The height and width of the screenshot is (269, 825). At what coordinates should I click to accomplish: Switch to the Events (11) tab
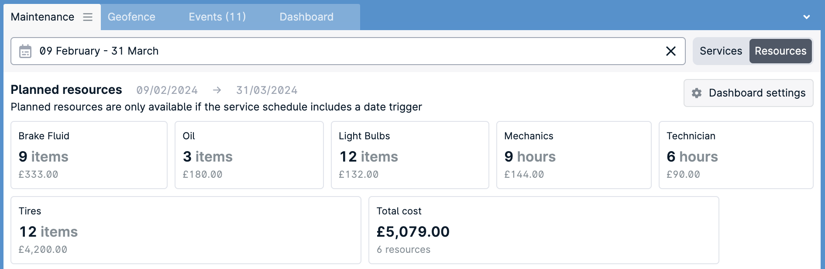217,17
